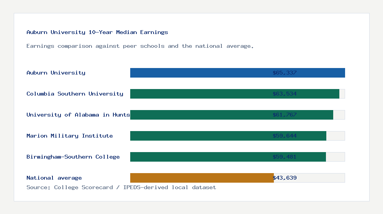Click the '$61,767' value
383x214 pixels.
click(x=285, y=115)
